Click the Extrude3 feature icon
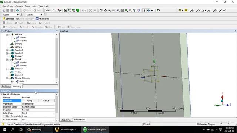Viewport: 237px width, 133px height. [x=13, y=69]
